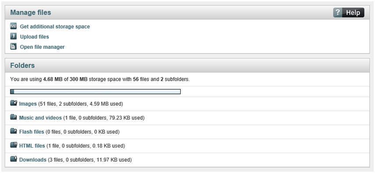Click the question mark Help icon
Viewport: 375px width, 173px height.
pyautogui.click(x=337, y=12)
